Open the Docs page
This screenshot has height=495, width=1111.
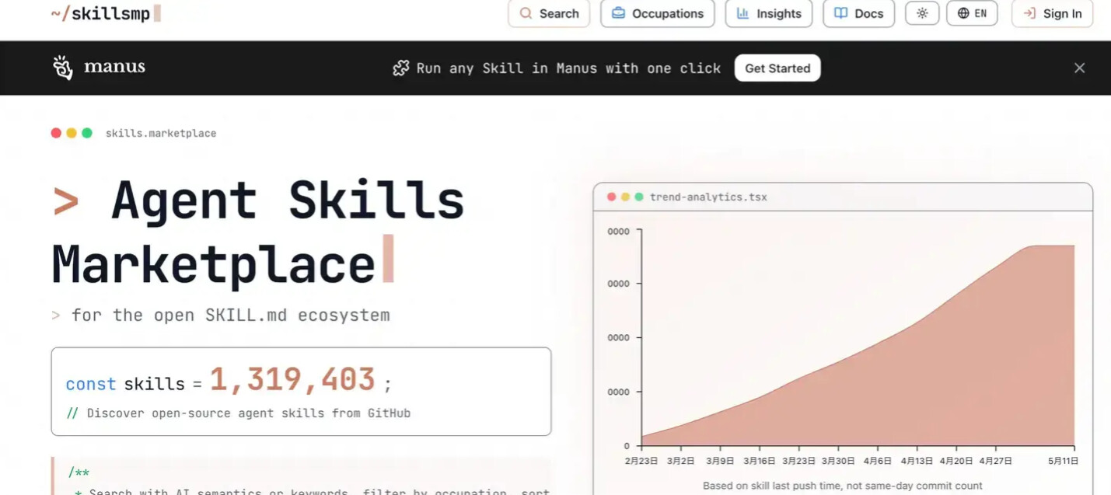tap(859, 13)
